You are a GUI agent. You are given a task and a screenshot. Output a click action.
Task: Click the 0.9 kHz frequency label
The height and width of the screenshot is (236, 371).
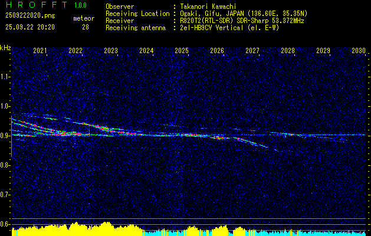tap(5, 136)
